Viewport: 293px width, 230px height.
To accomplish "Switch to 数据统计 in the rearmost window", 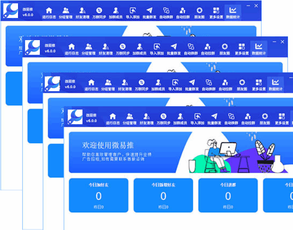I will [233, 13].
